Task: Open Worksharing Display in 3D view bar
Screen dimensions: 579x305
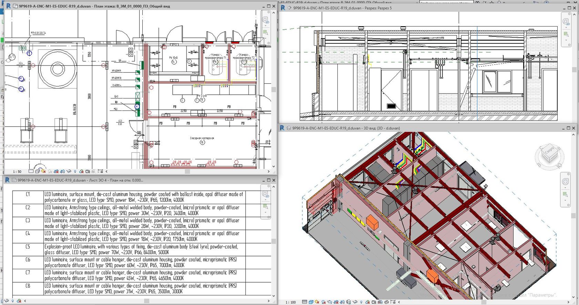Action: click(367, 302)
